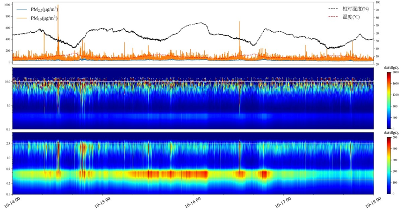Image resolution: width=404 pixels, height=211 pixels.
Task: Click the black dashed relative humidity legend line
Action: 334,8
